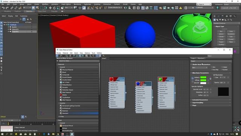
Task: Open Select by Name list icon
Action: pyautogui.click(x=37, y=8)
